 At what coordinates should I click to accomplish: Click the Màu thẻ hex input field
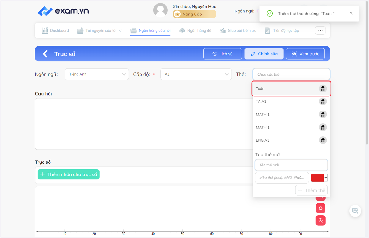[x=282, y=178]
